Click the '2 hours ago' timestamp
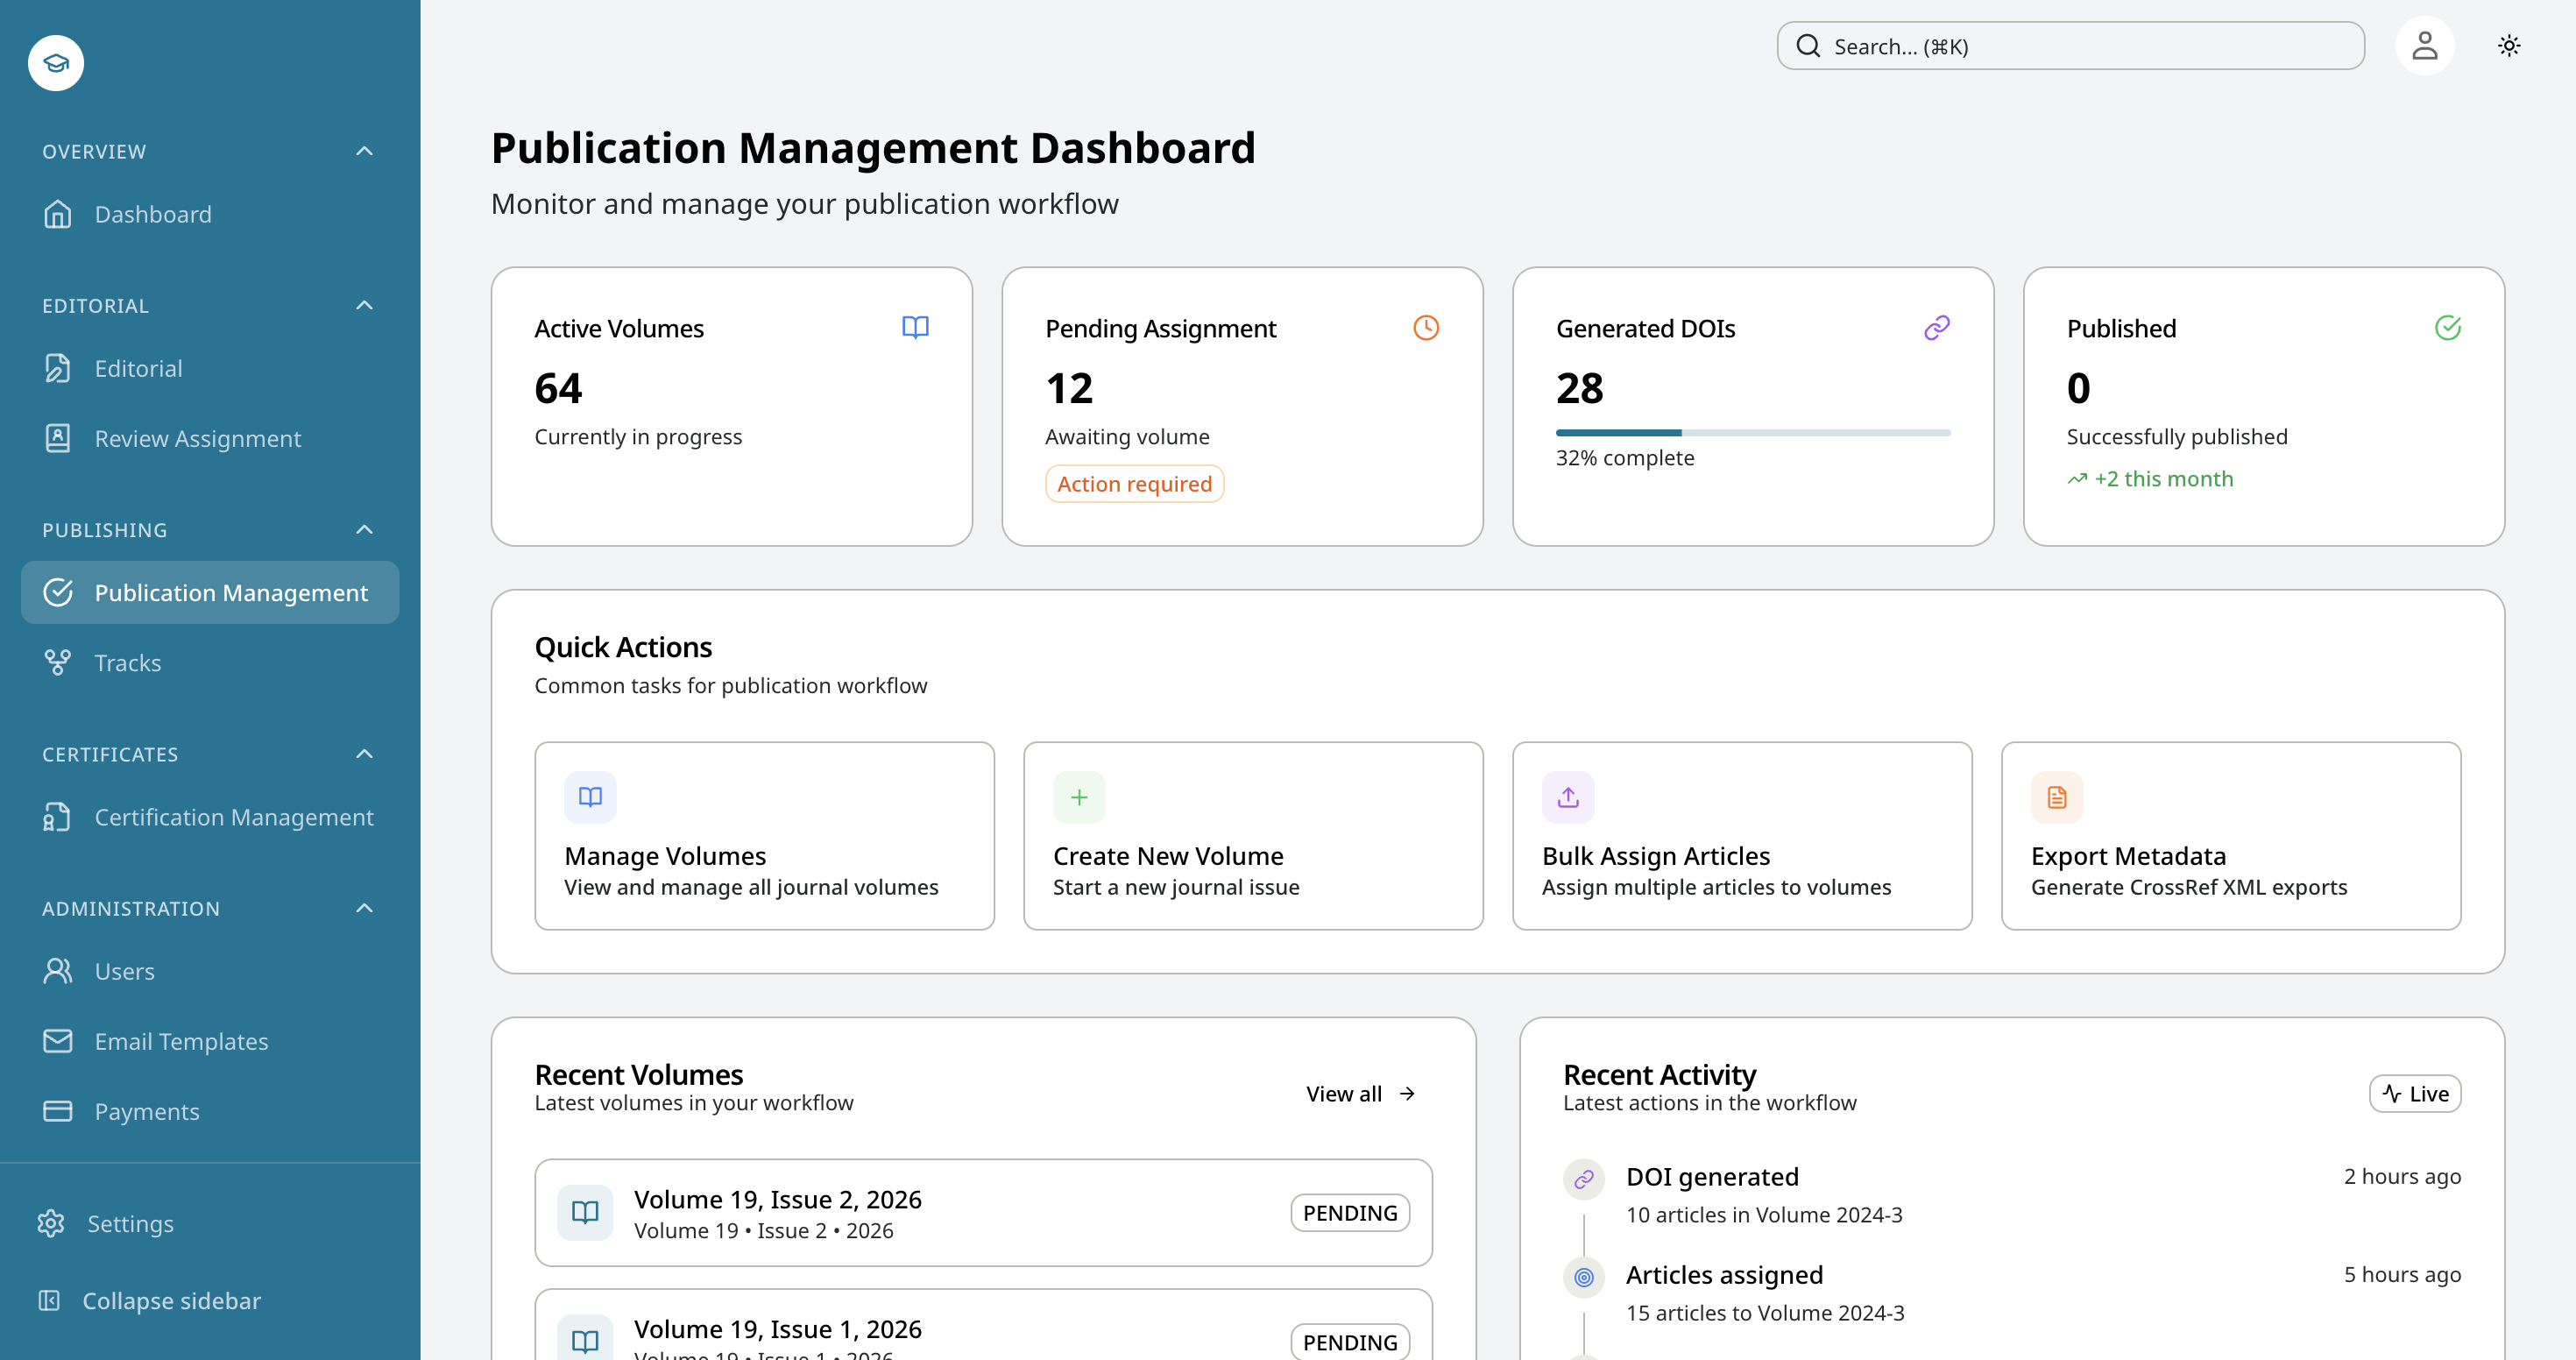 pos(2402,1176)
